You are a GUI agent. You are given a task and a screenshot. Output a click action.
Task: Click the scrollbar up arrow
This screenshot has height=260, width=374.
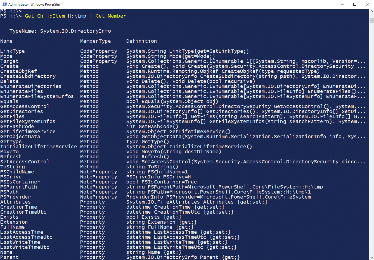(x=371, y=11)
